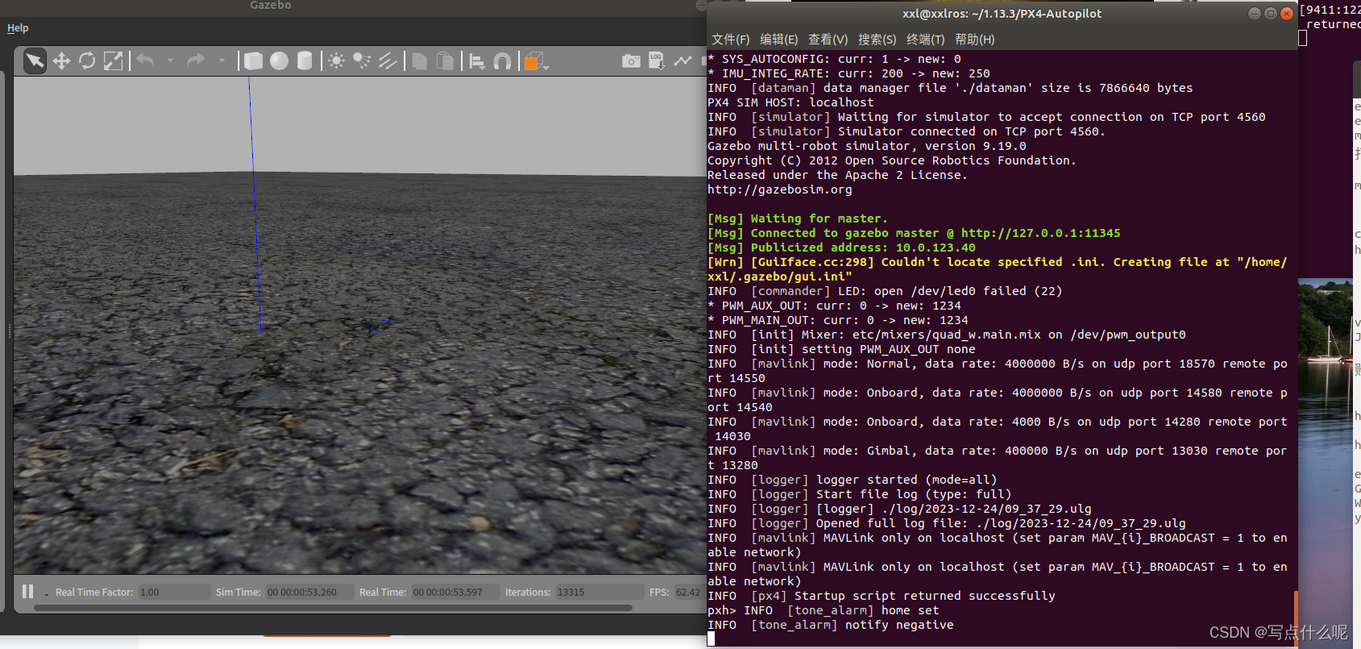
Task: Insert a cylinder shape
Action: tap(305, 61)
